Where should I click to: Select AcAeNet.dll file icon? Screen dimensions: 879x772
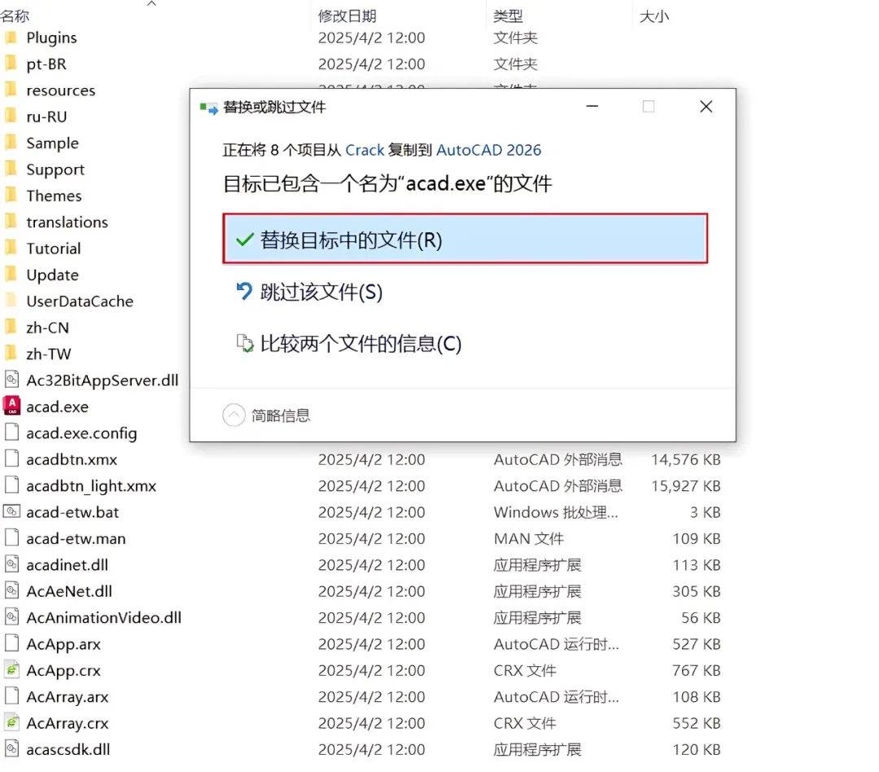[11, 590]
